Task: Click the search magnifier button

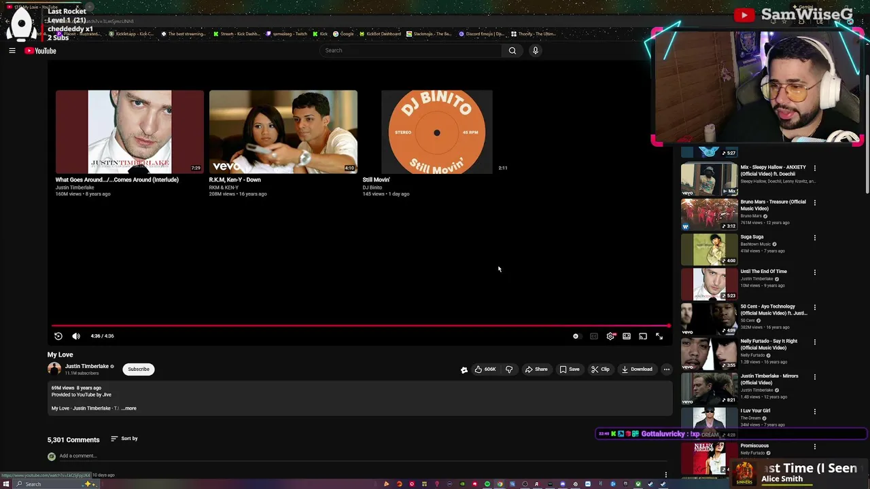Action: pos(512,50)
